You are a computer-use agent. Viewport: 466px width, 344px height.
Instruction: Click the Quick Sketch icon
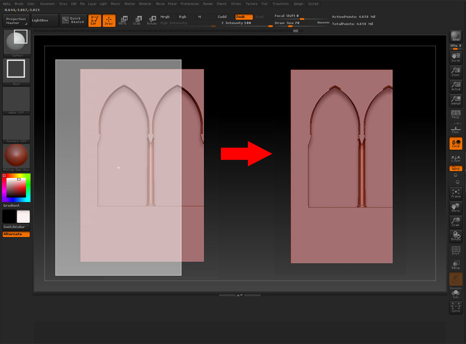(x=74, y=21)
